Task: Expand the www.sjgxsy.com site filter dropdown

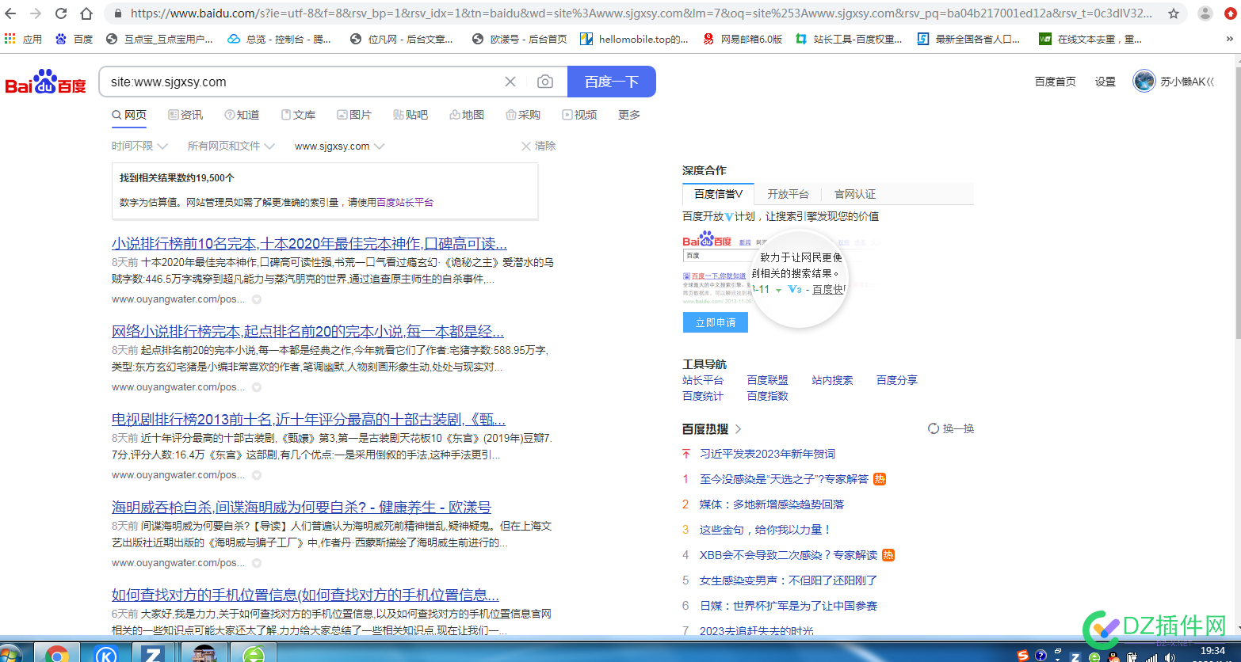Action: (339, 146)
